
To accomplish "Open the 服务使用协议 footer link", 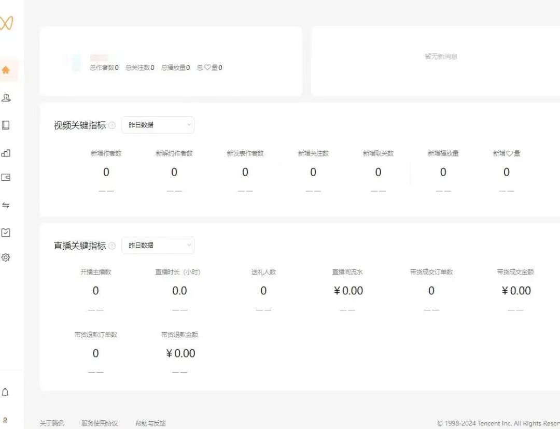I will pyautogui.click(x=99, y=423).
